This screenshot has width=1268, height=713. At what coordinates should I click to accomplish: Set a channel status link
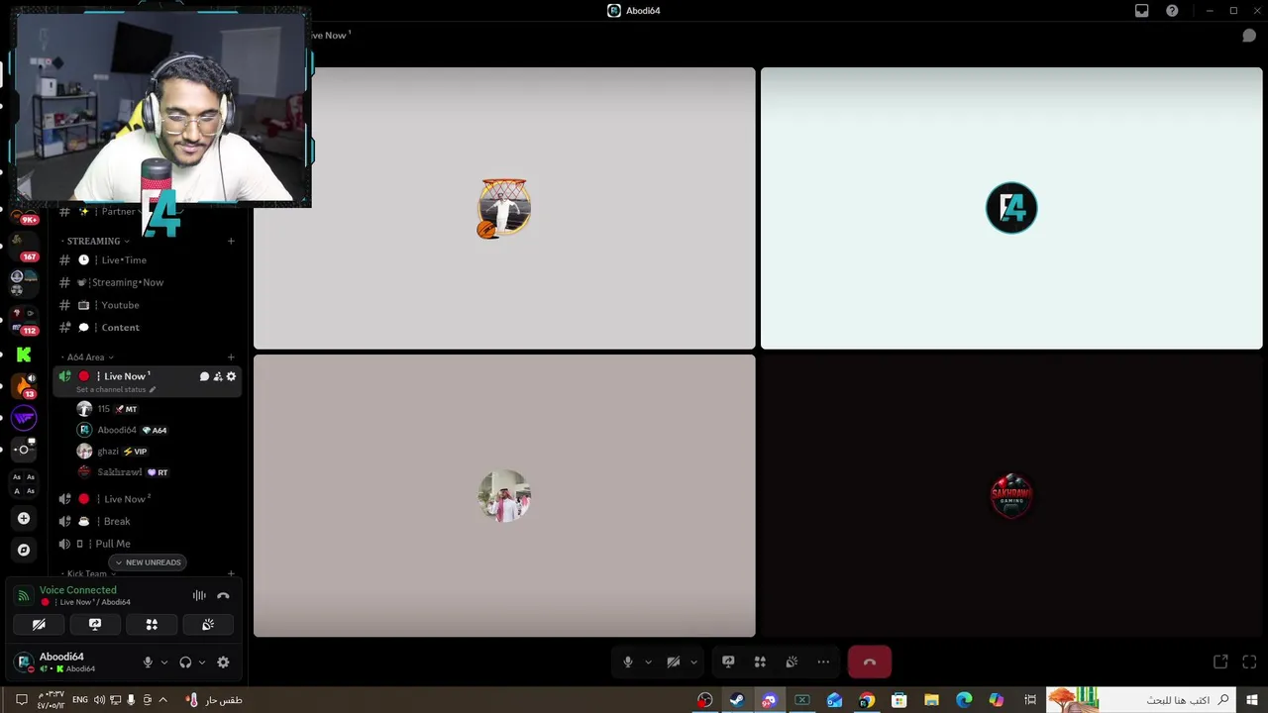coord(116,389)
